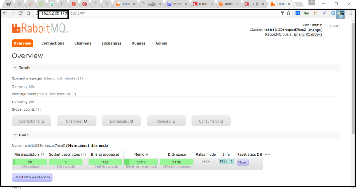356x189 pixels.
Task: Open the Chrome user profile icon
Action: click(x=311, y=3)
